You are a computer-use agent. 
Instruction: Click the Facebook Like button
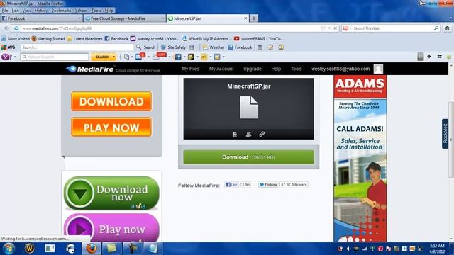[x=232, y=184]
